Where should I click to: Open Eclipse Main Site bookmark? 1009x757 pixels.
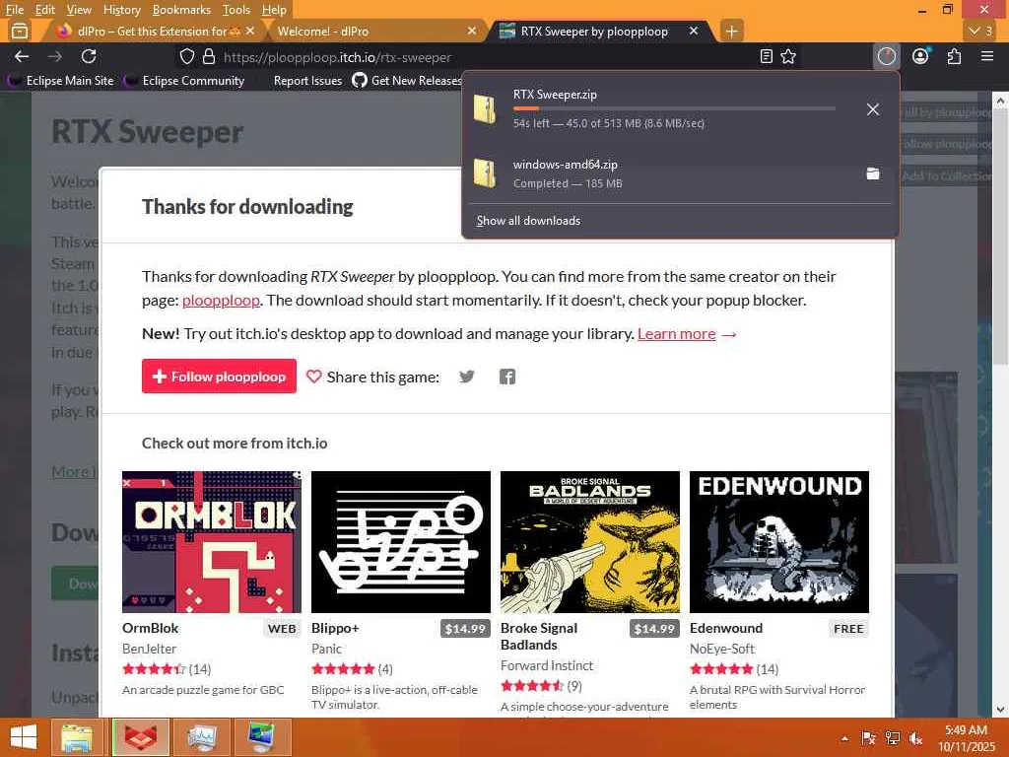coord(61,81)
